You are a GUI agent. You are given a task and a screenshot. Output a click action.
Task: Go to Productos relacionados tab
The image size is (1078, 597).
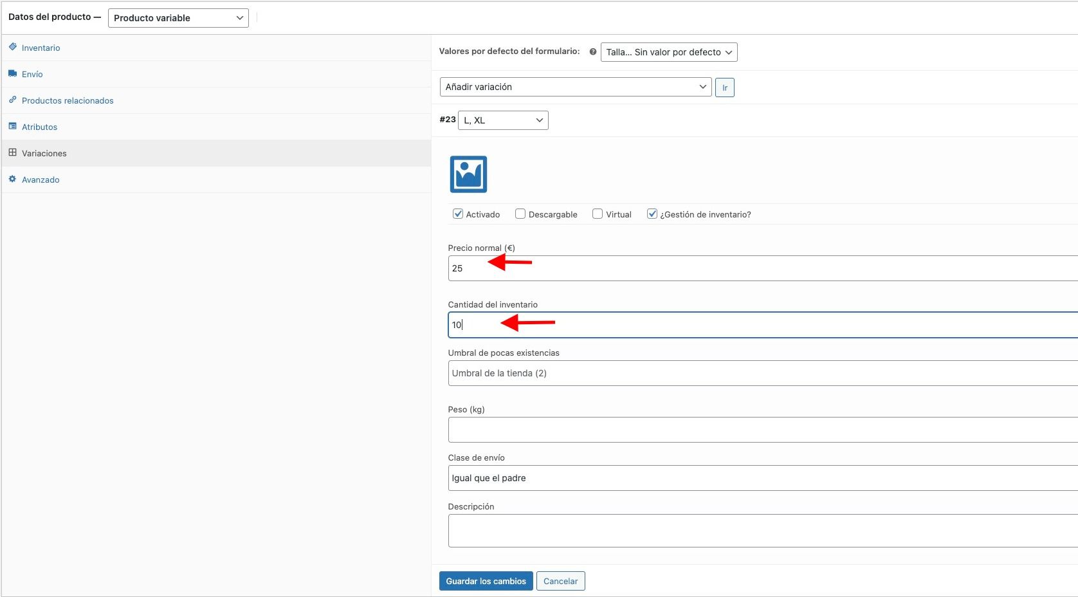pyautogui.click(x=216, y=100)
